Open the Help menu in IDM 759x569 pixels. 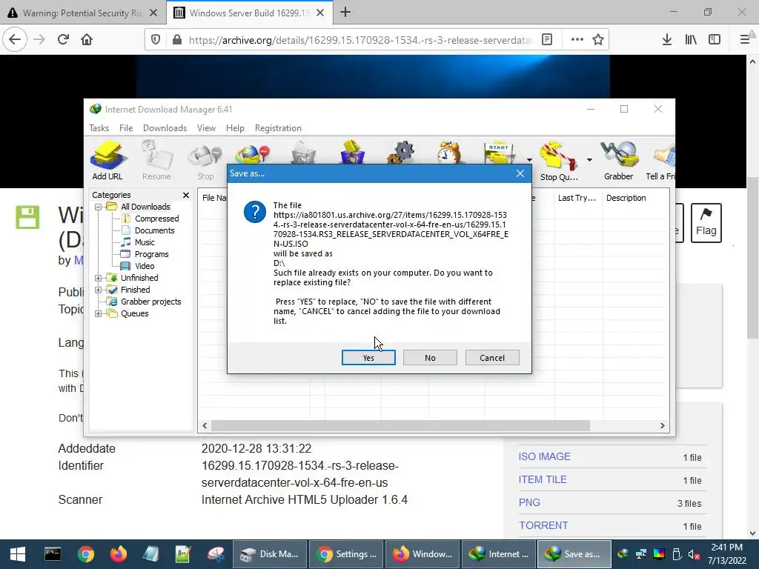[x=235, y=128]
